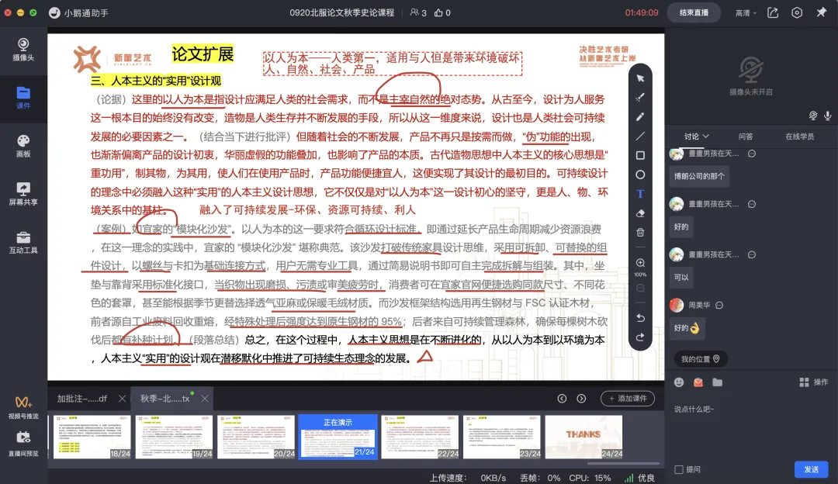Open options for 博朗公司的那个 message
The width and height of the screenshot is (838, 484).
pos(751,154)
